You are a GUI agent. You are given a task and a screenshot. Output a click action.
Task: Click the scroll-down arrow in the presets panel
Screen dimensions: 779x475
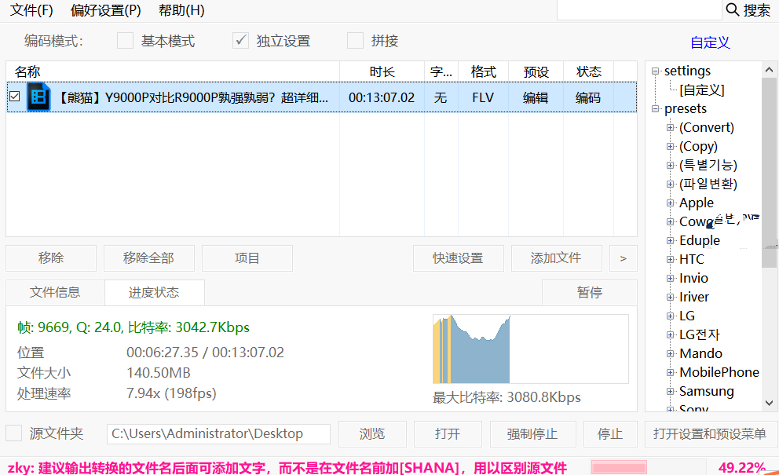tap(769, 403)
